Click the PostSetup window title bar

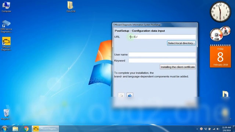click(x=155, y=25)
